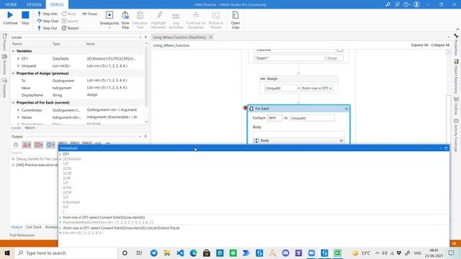Toggle Highlight Elements option
Screen dimensions: 461x259
pyautogui.click(x=158, y=20)
